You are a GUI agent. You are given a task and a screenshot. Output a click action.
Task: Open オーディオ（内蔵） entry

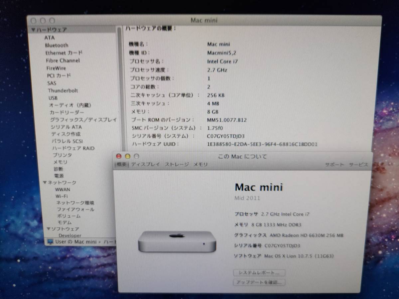coord(70,105)
